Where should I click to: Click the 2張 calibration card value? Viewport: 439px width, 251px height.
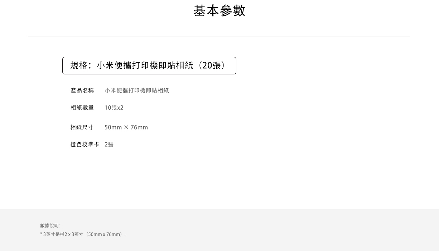(109, 145)
